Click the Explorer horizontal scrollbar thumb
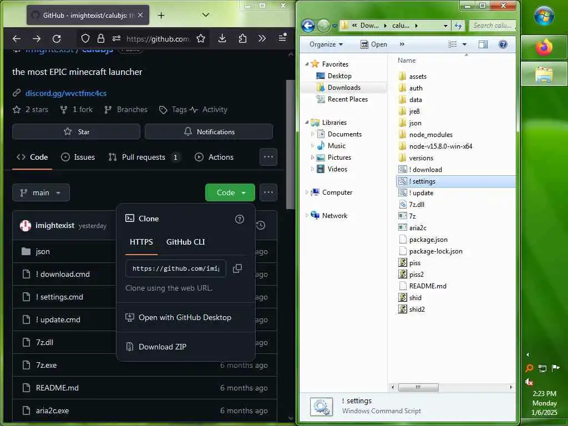 point(418,387)
